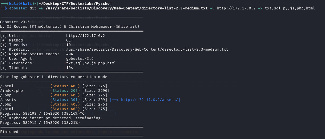Click the Extensions value in the config block
Image resolution: width=325 pixels, height=139 pixels.
(x=91, y=63)
